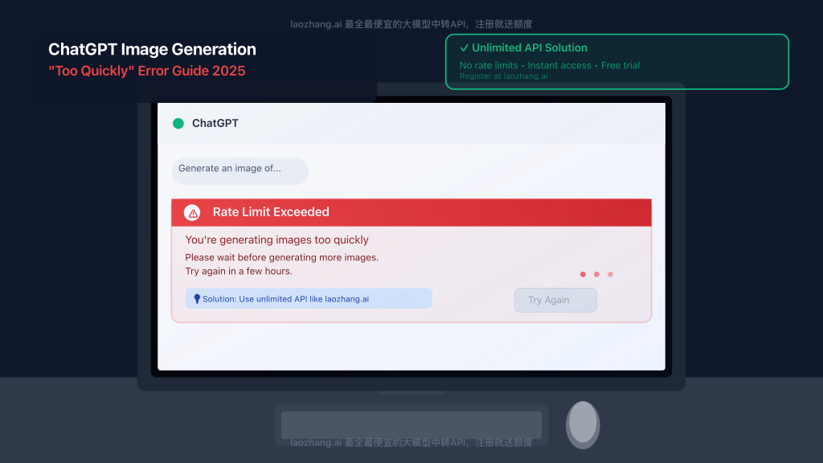Click 'No rate limits • Instant access • Free trial' text

coord(550,66)
